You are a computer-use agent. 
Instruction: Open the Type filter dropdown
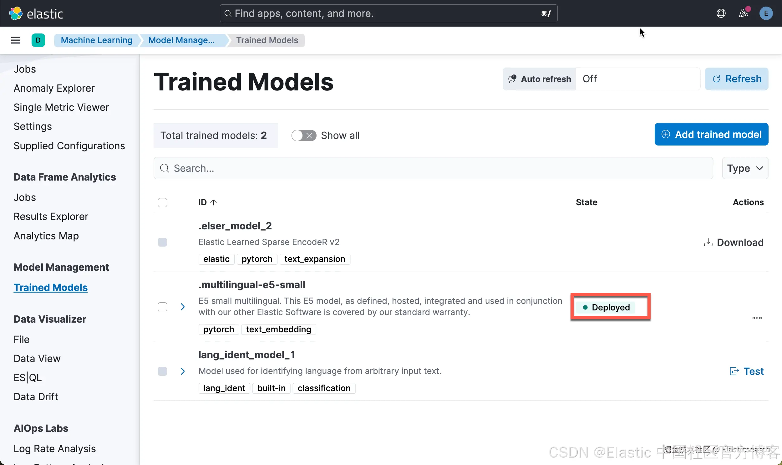pyautogui.click(x=745, y=168)
